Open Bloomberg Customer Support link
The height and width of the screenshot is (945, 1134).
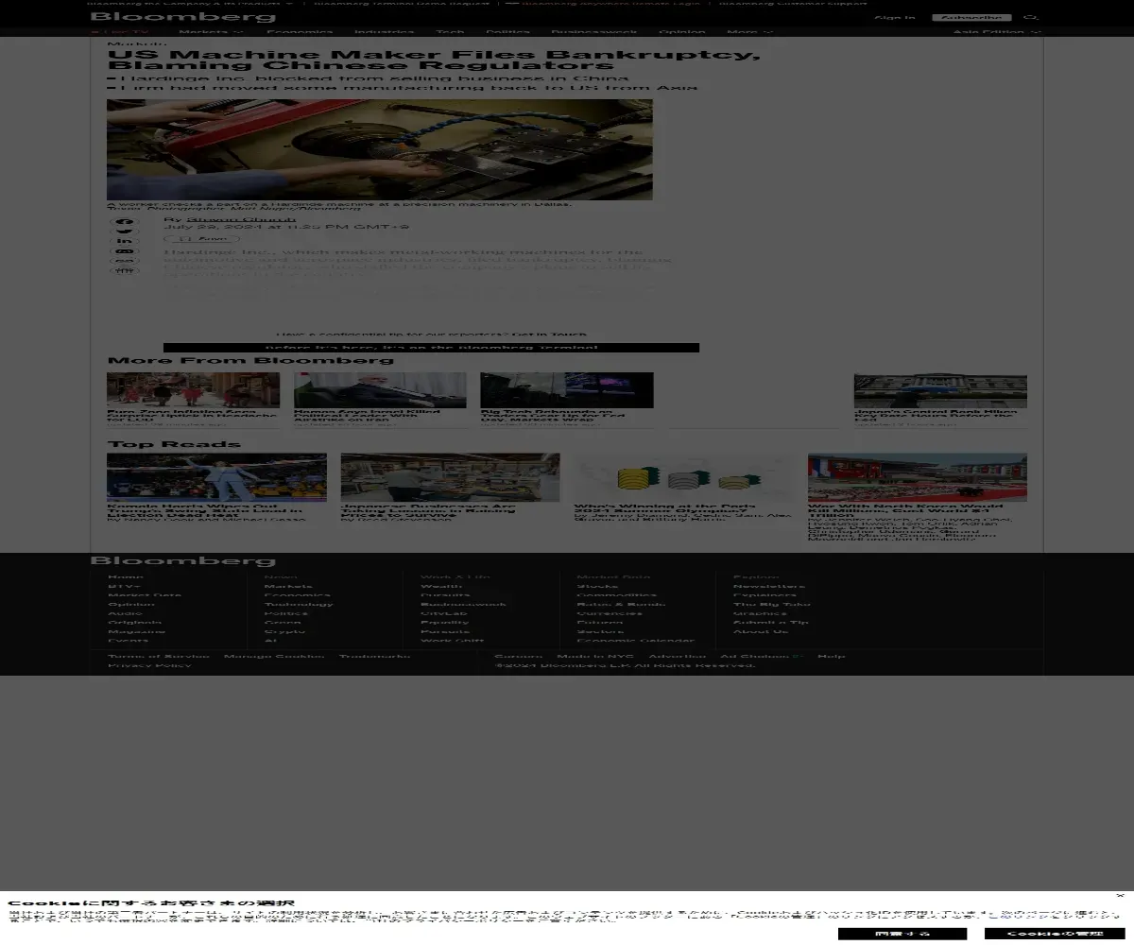pos(794,3)
